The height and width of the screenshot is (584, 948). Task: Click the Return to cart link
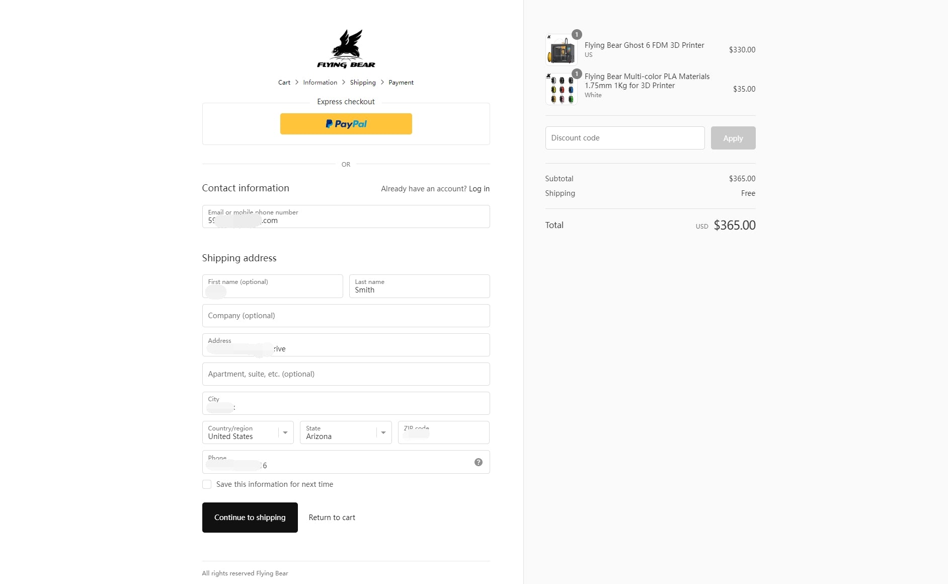click(332, 518)
